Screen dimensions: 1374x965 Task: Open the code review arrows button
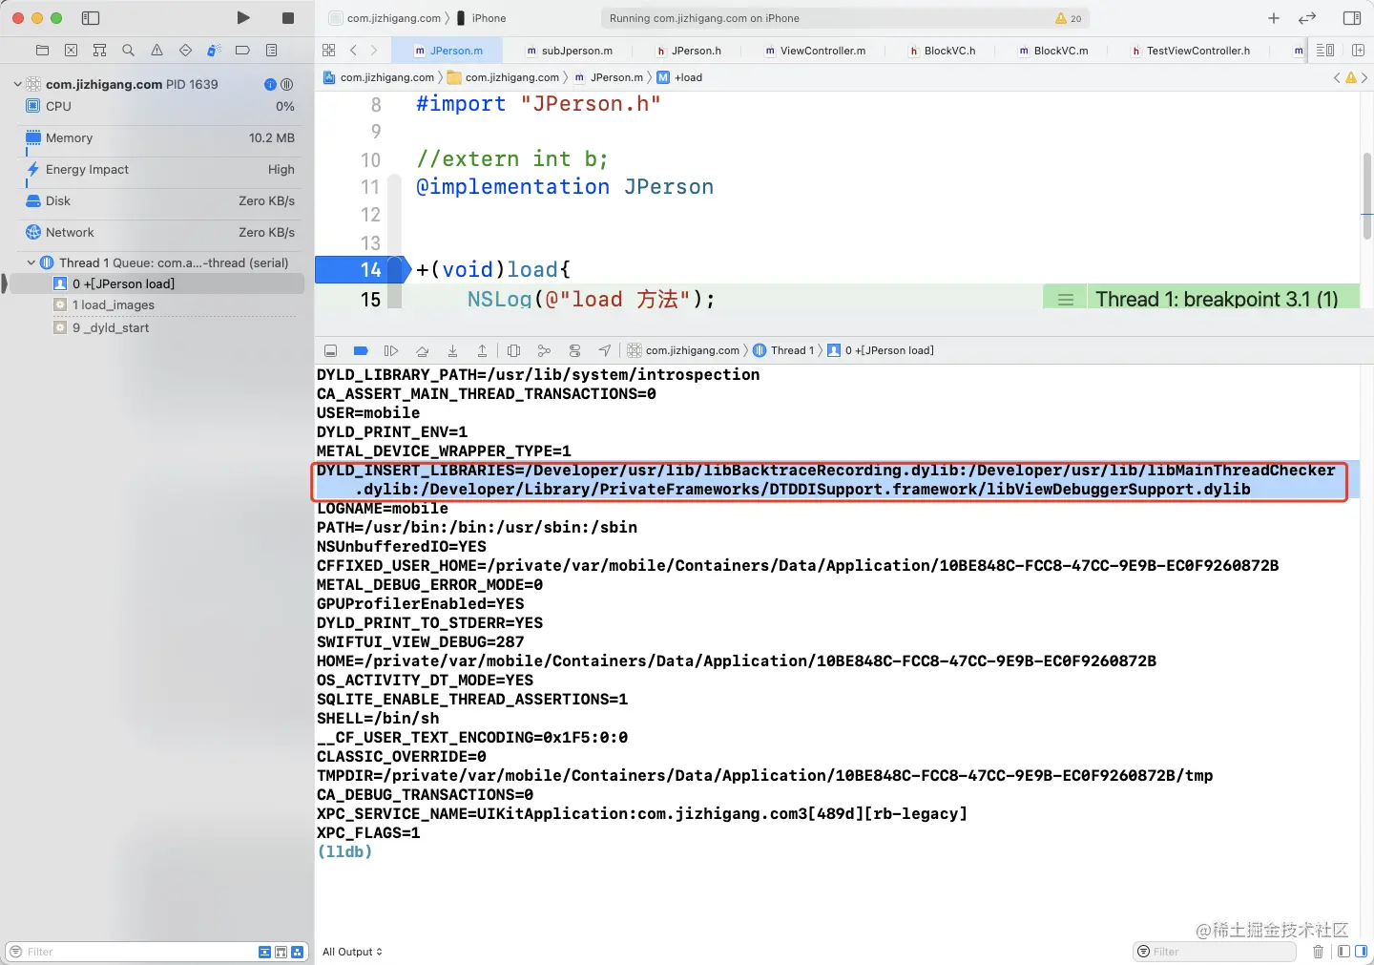pyautogui.click(x=1307, y=18)
